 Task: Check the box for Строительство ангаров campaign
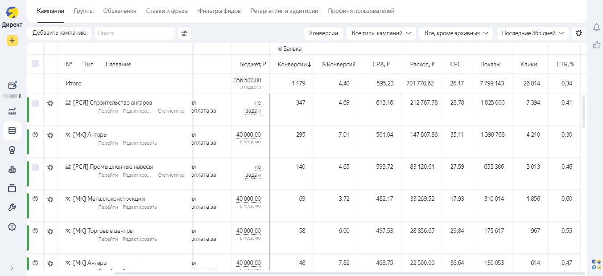[35, 103]
